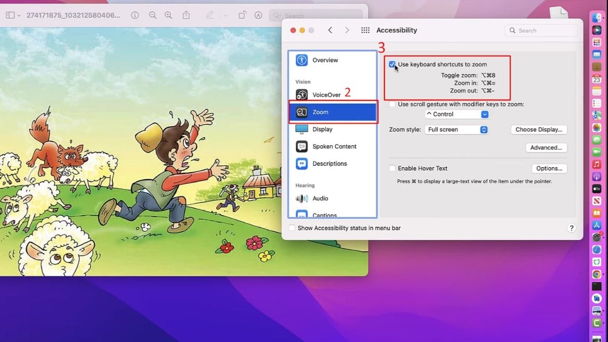Image resolution: width=608 pixels, height=342 pixels.
Task: Open Descriptions in the sidebar
Action: [332, 164]
